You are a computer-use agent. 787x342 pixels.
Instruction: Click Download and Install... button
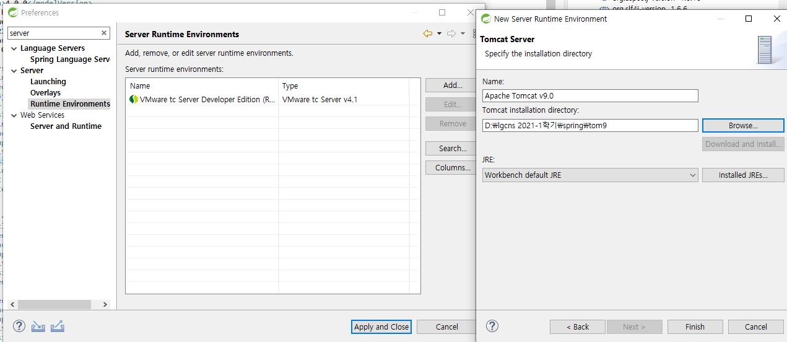tap(743, 144)
